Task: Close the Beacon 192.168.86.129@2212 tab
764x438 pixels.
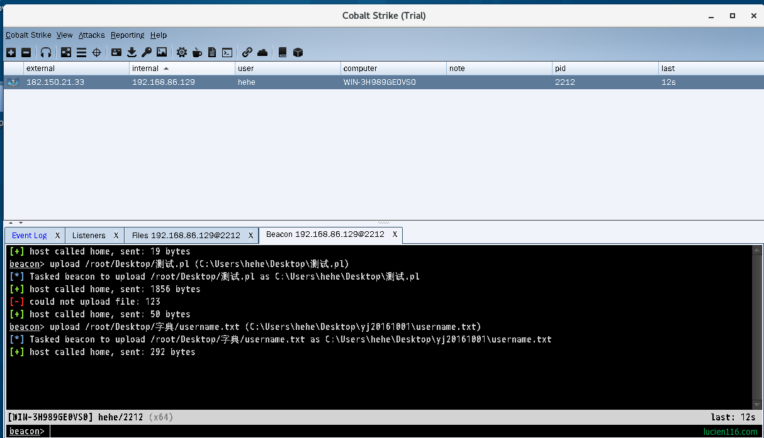Action: (395, 234)
